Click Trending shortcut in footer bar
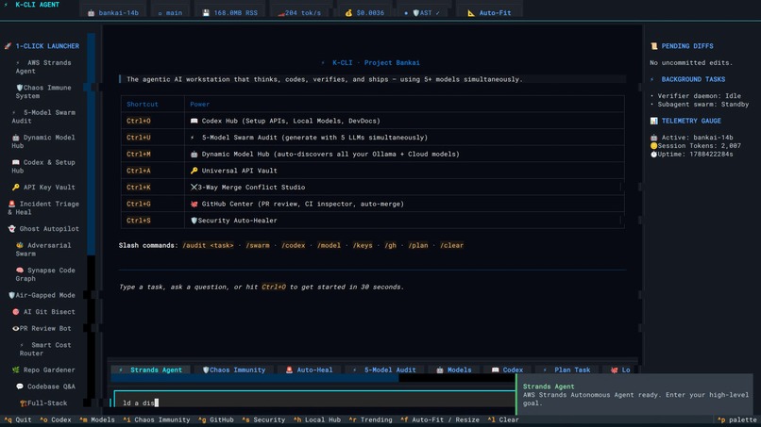 [x=370, y=419]
